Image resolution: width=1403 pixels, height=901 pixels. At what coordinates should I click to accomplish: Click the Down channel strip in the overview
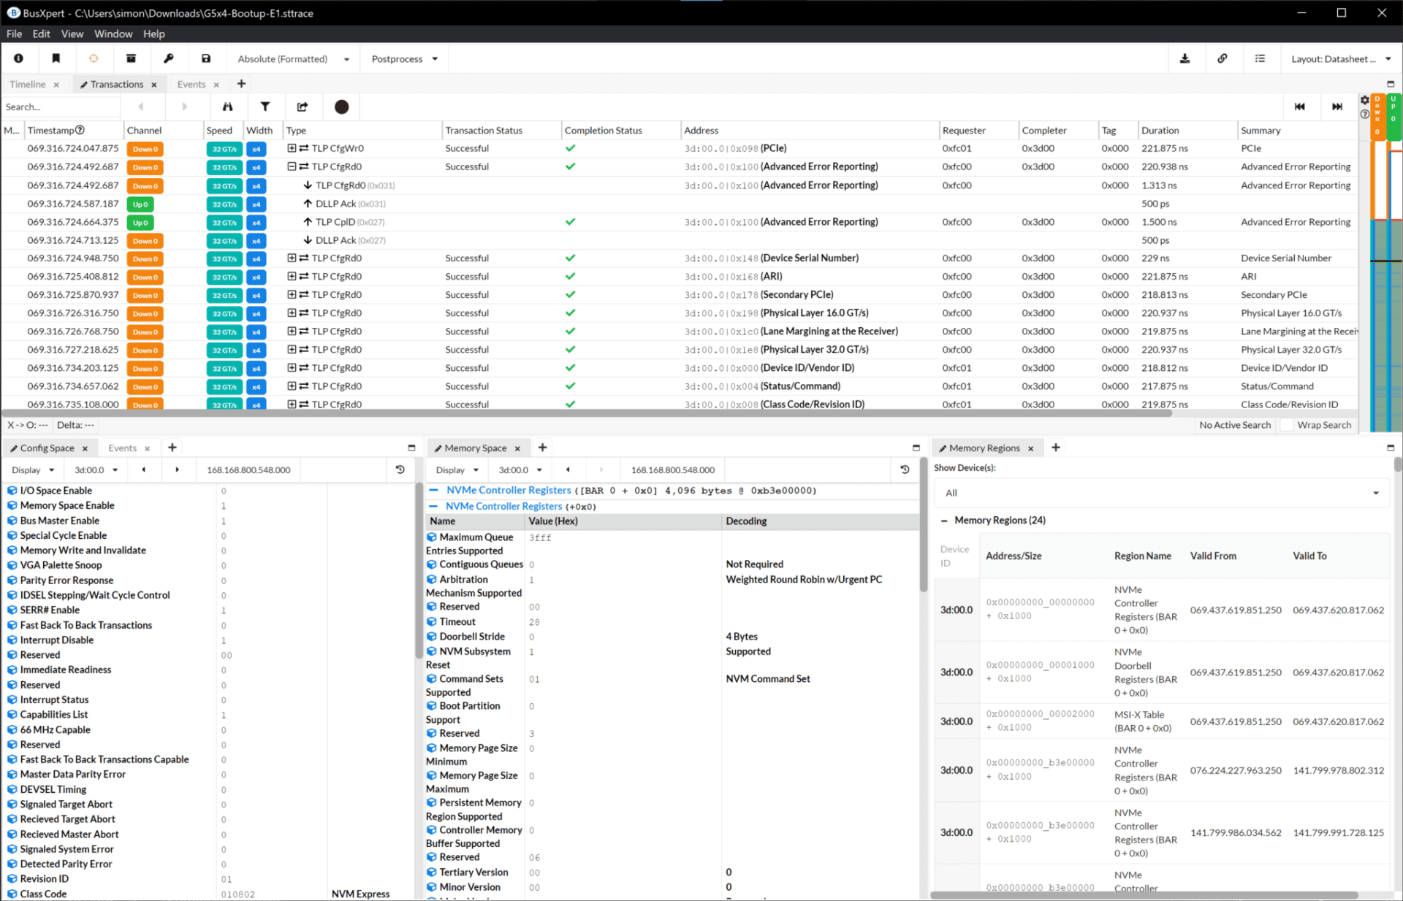[1377, 117]
